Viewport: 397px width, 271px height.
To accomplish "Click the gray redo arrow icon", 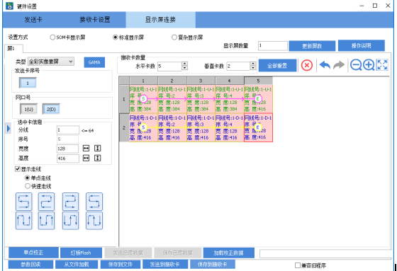I will click(x=339, y=65).
